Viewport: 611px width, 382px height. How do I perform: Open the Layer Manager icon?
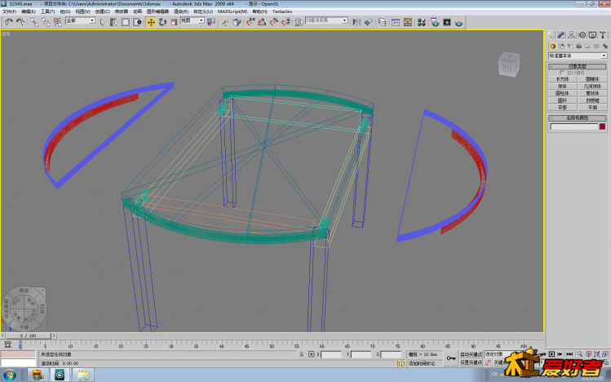tap(383, 22)
